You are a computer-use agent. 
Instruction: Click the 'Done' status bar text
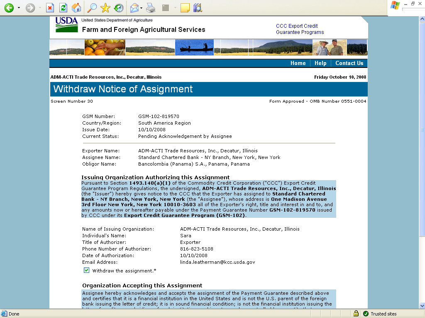click(x=14, y=314)
